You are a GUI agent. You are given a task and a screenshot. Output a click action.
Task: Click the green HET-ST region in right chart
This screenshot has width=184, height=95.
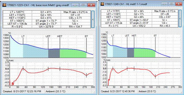[x=145, y=53]
